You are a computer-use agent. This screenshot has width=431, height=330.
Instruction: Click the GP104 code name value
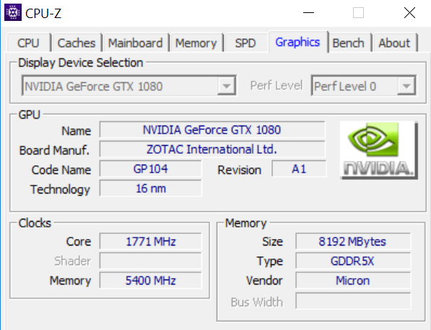pos(151,168)
